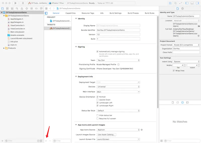Run the project with Play button
Screen dimensions: 201x143
coord(16,3)
